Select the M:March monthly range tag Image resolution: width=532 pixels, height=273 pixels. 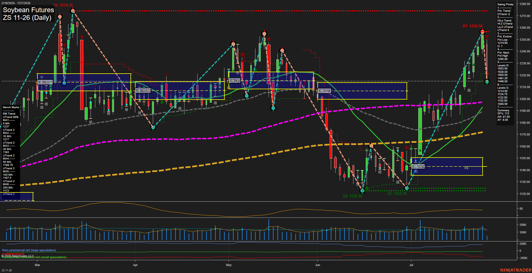pyautogui.click(x=45, y=82)
